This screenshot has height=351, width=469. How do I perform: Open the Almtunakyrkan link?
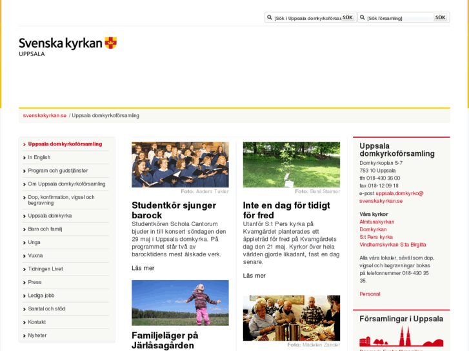(377, 222)
